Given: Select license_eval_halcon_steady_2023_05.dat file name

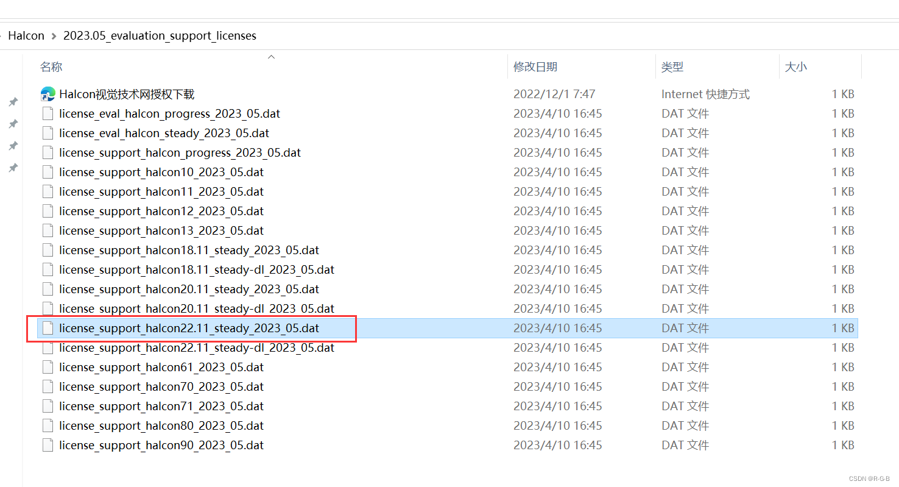Looking at the screenshot, I should pyautogui.click(x=164, y=133).
